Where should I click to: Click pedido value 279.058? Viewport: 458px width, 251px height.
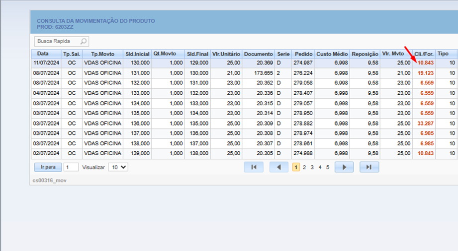tap(303, 83)
